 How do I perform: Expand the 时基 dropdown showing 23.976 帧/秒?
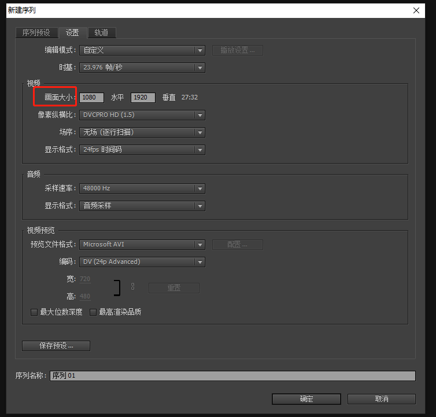tap(142, 68)
